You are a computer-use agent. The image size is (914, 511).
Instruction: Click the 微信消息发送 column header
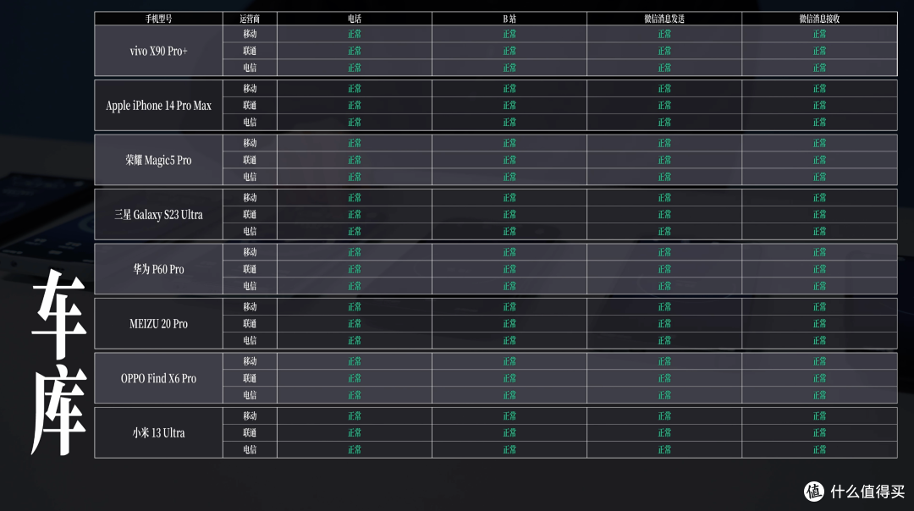(x=664, y=19)
